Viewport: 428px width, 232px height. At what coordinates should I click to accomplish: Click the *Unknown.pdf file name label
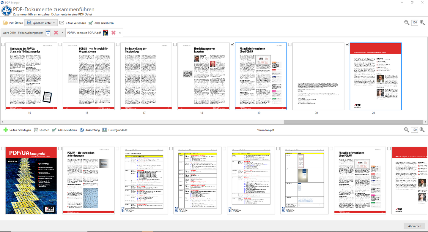tap(266, 130)
